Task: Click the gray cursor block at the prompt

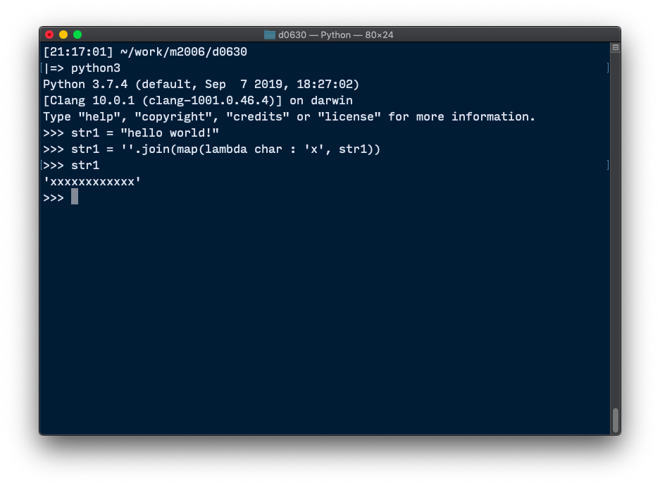Action: pyautogui.click(x=75, y=197)
